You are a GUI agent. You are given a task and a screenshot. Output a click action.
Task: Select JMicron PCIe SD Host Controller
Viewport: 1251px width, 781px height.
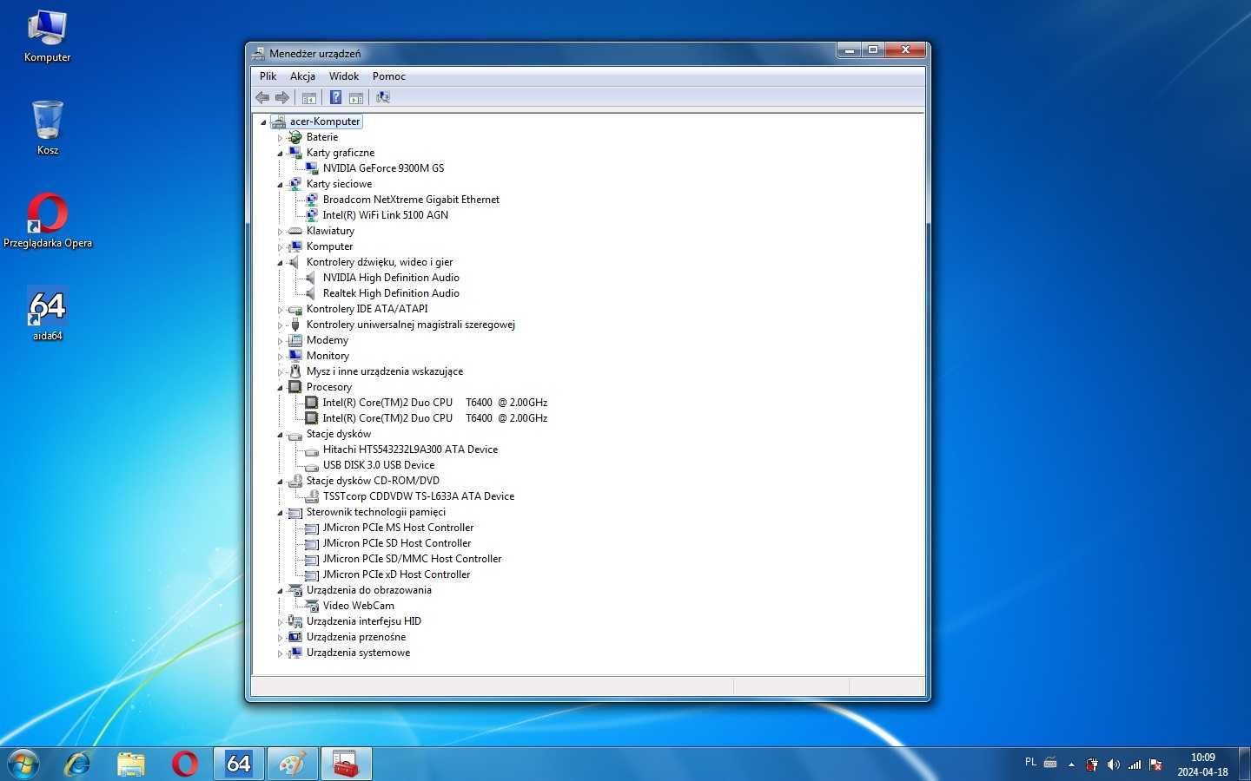coord(396,543)
